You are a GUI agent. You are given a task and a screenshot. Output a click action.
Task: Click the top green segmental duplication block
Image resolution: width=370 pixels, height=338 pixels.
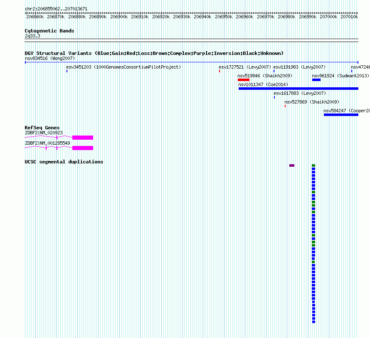313,165
